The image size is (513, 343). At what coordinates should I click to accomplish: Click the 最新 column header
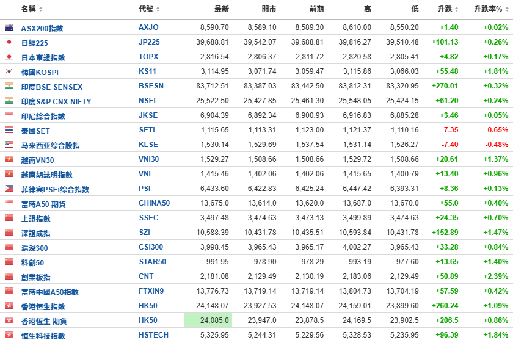222,9
